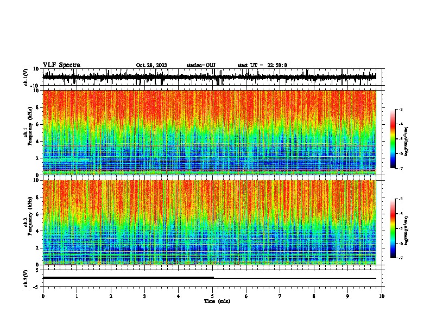
Task: Click the ch.2 spectrogram color scale bar
Action: pyautogui.click(x=393, y=228)
